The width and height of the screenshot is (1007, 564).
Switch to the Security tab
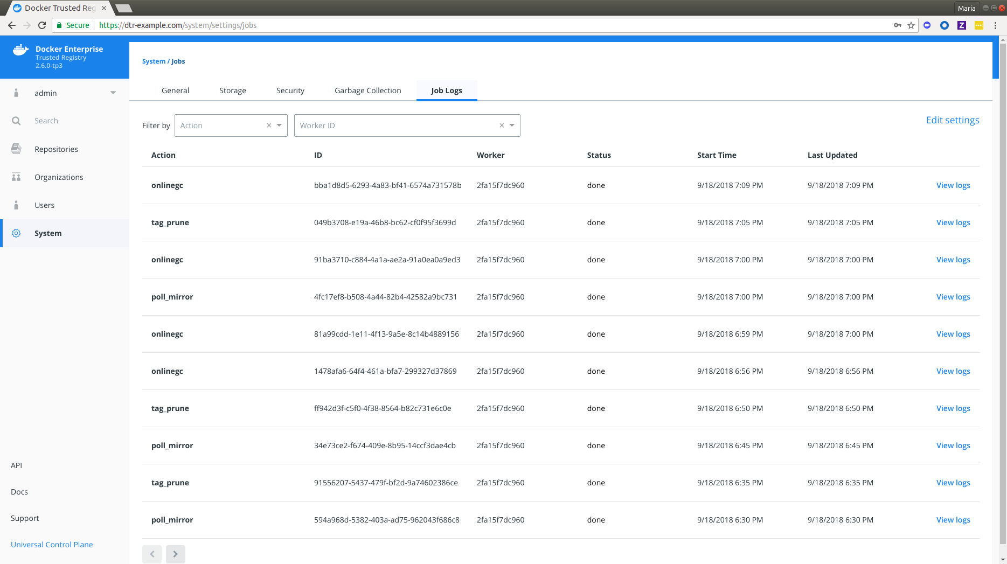[x=290, y=90]
